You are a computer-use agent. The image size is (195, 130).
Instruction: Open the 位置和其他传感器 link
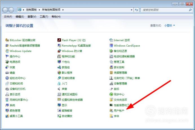pyautogui.click(x=72, y=100)
